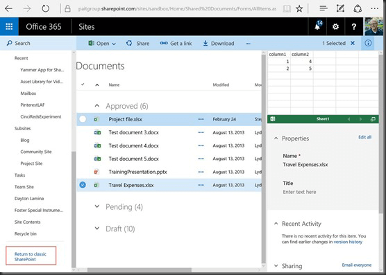Click the browser share icon

(358, 9)
